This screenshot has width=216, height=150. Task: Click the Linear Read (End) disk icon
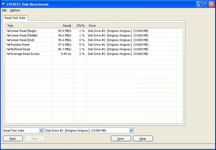(8, 40)
